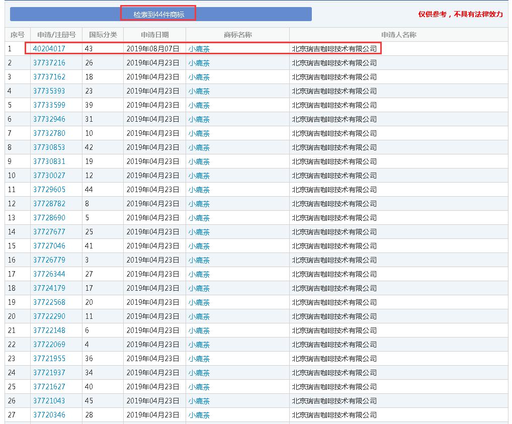This screenshot has width=512, height=424.
Task: Click the 申请日期 column header
Action: 154,35
